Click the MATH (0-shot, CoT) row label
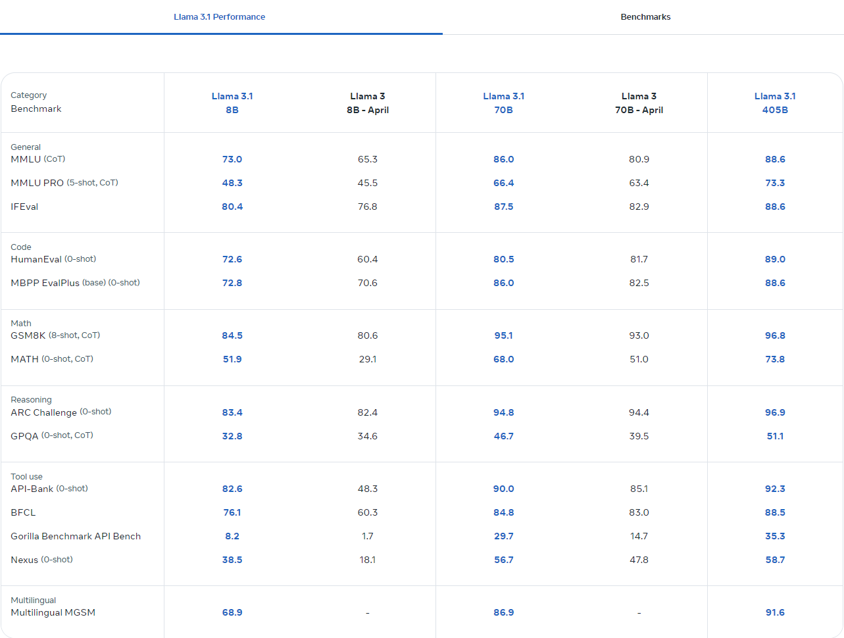Screen dimensions: 844x638 tap(52, 359)
